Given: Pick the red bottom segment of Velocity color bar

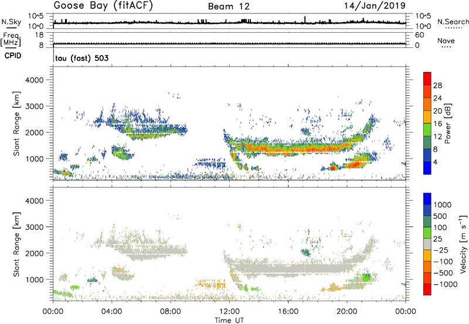Looking at the screenshot, I should [427, 289].
